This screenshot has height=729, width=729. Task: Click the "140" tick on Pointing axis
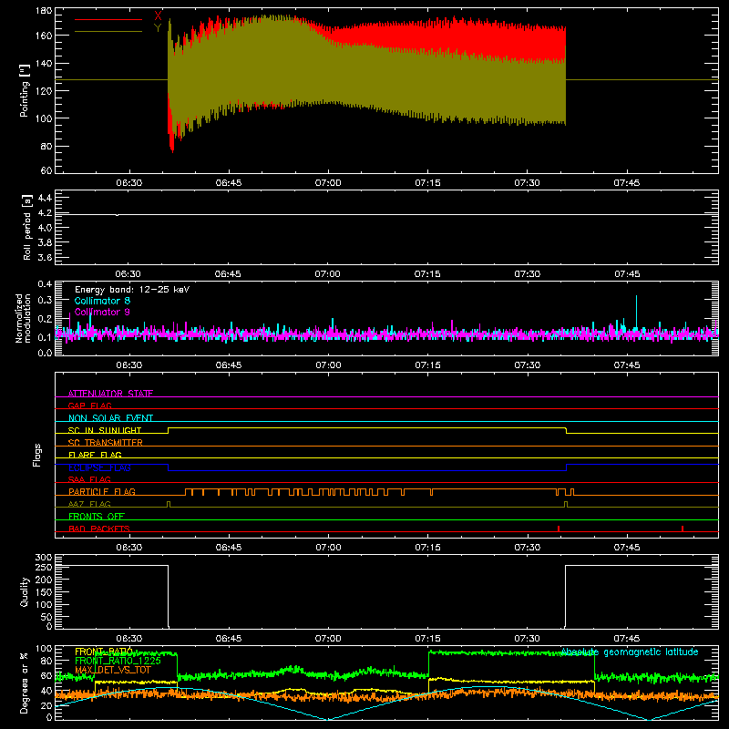(x=44, y=63)
